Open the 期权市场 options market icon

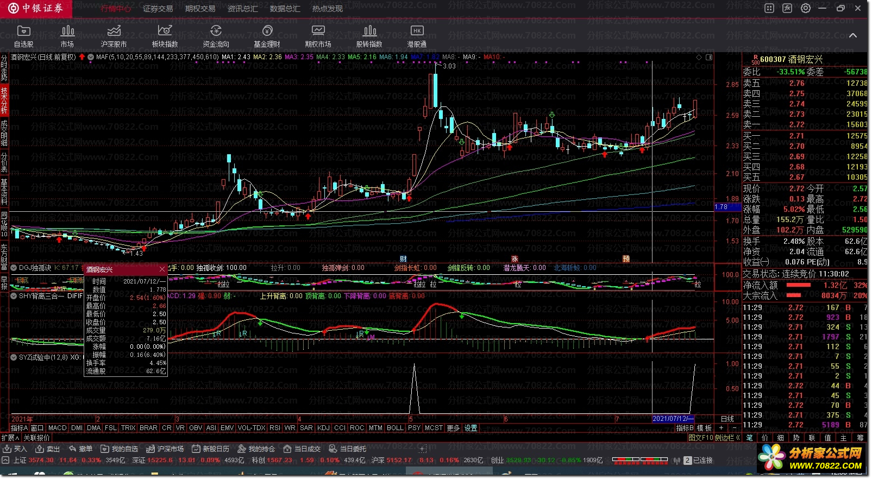coord(318,36)
